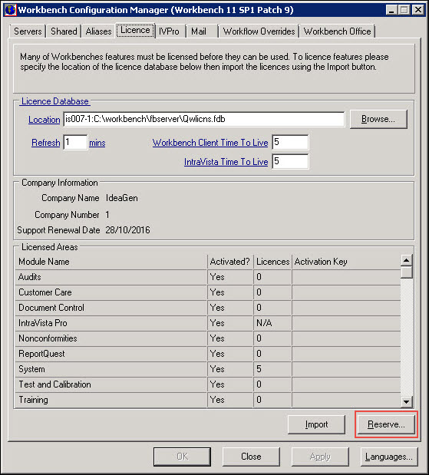Click the Activation Key column header
Screen dimensions: 429x475
(x=346, y=262)
